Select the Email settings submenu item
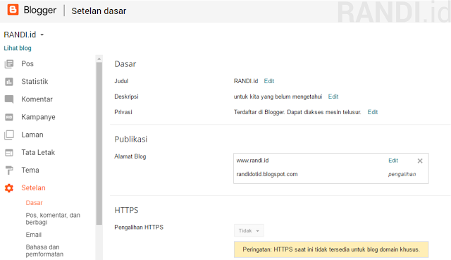Image resolution: width=451 pixels, height=260 pixels. [x=34, y=235]
